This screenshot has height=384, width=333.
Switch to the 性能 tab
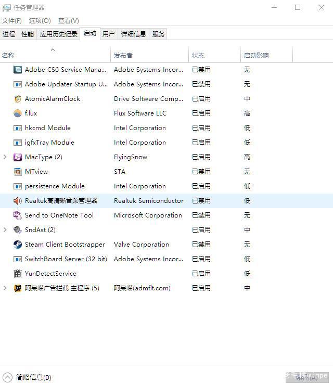click(28, 34)
